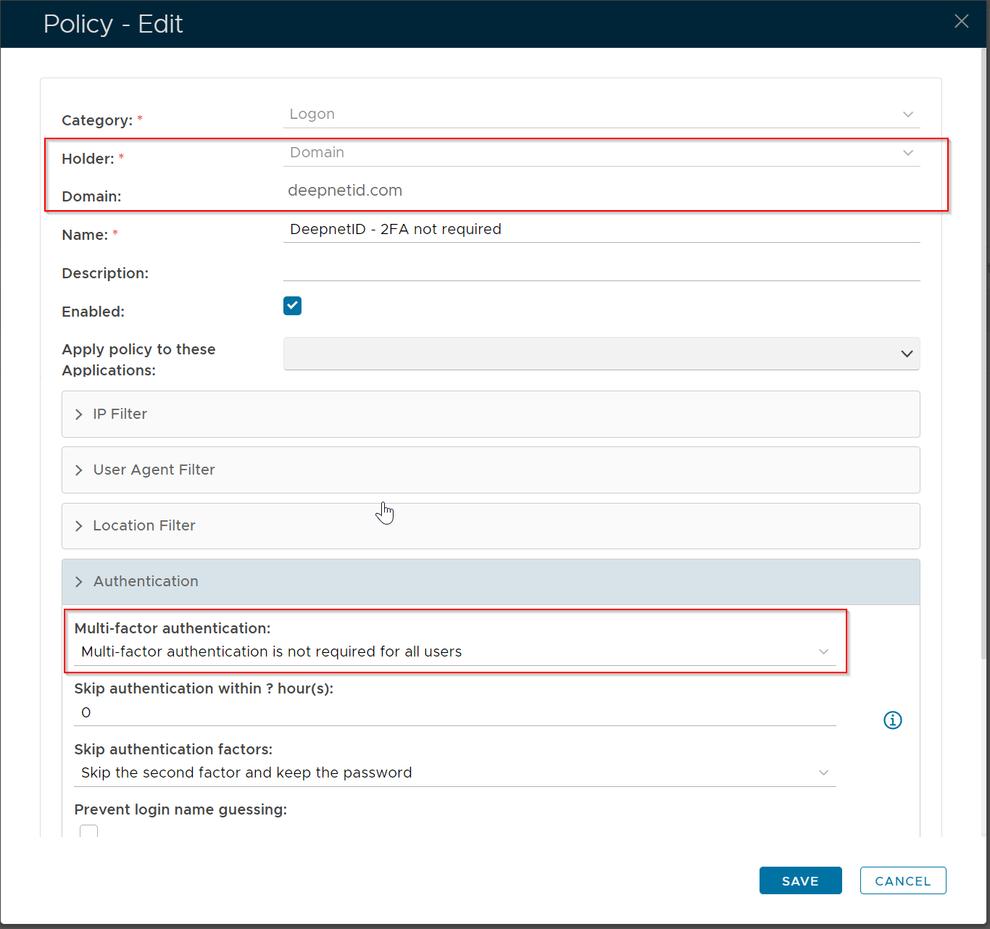Uncheck the Enabled checkbox
The height and width of the screenshot is (929, 990).
click(x=292, y=306)
